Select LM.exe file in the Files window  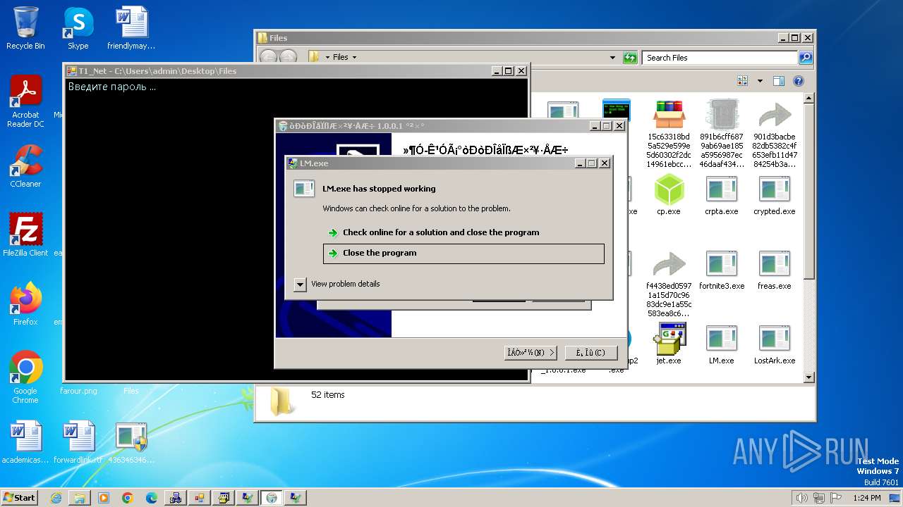tap(722, 344)
